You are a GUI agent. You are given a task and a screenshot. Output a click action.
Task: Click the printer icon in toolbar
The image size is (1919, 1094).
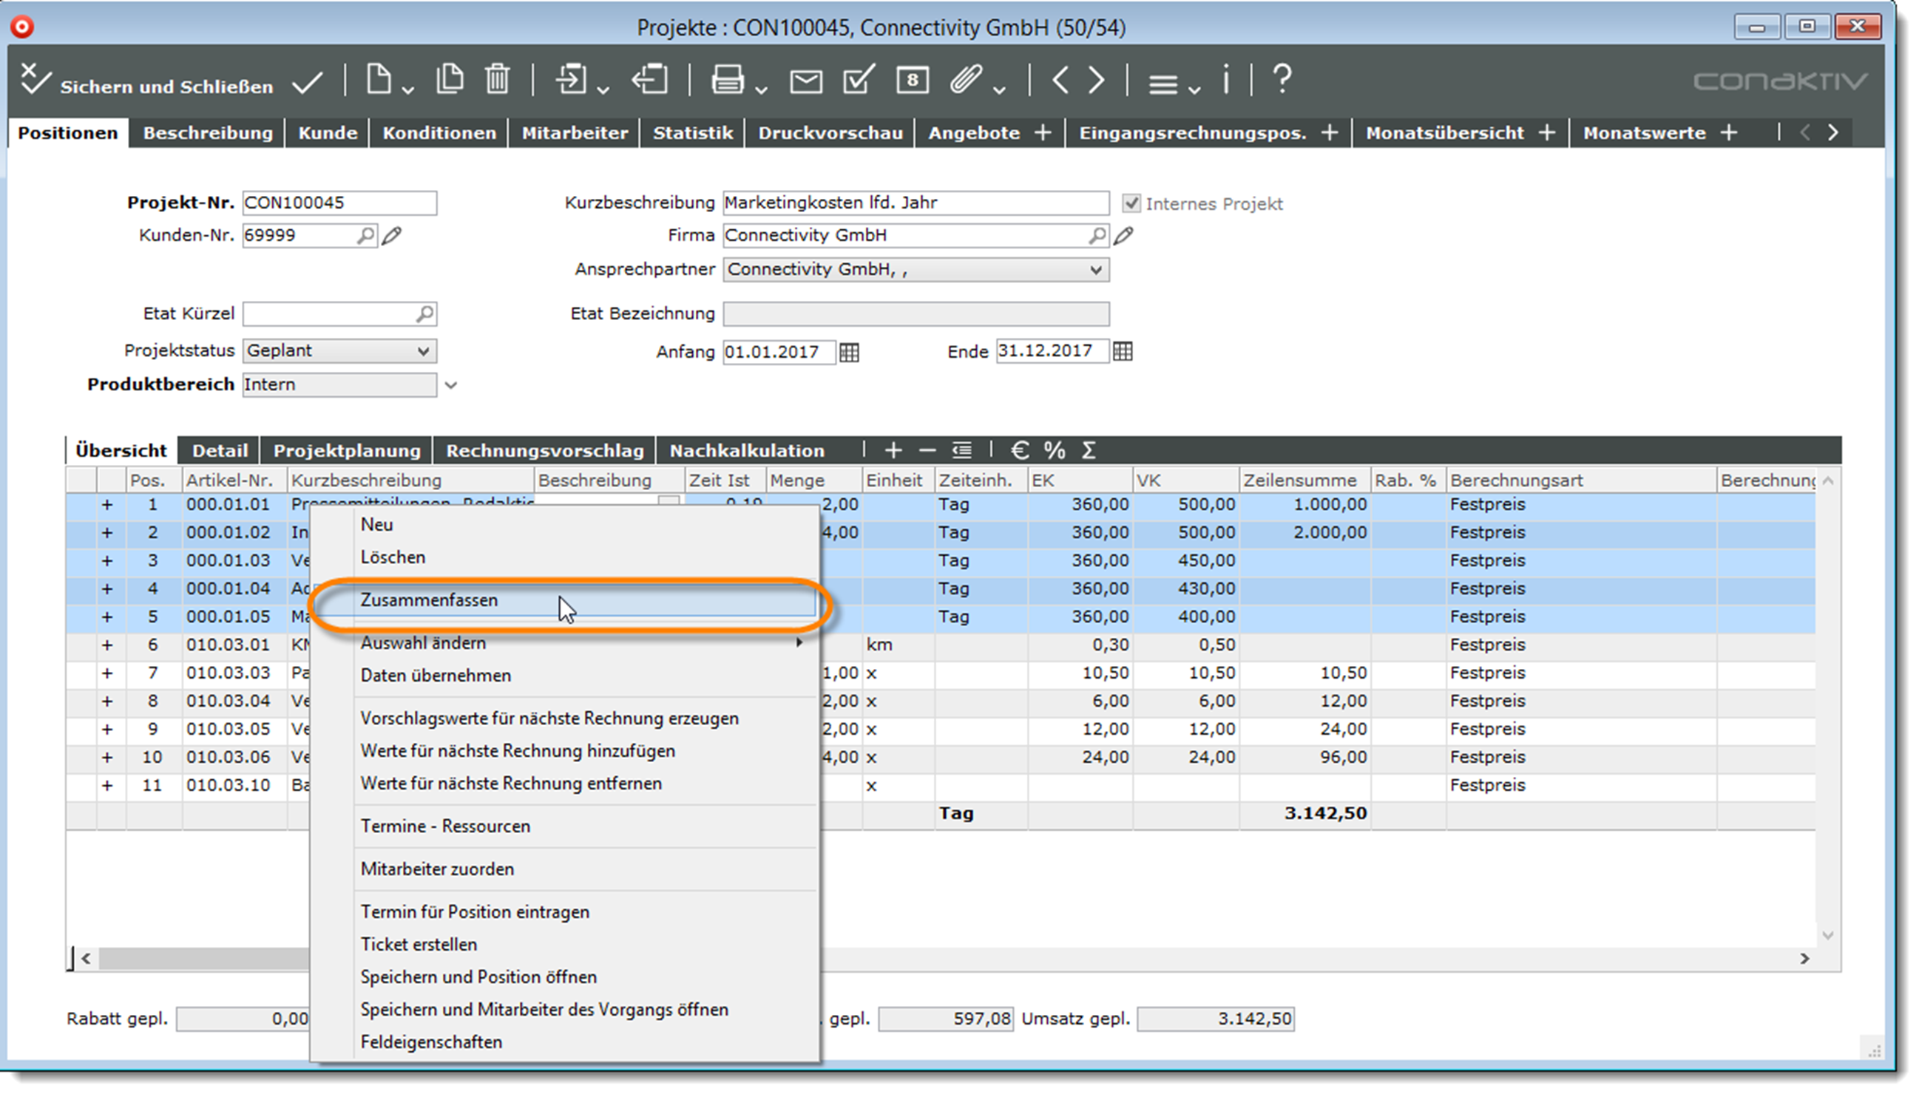pos(727,79)
